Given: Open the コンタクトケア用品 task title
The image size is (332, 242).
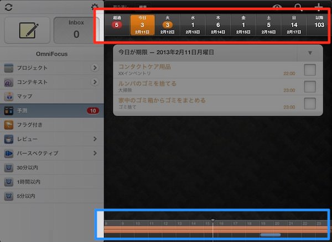Looking at the screenshot, I should [x=144, y=66].
